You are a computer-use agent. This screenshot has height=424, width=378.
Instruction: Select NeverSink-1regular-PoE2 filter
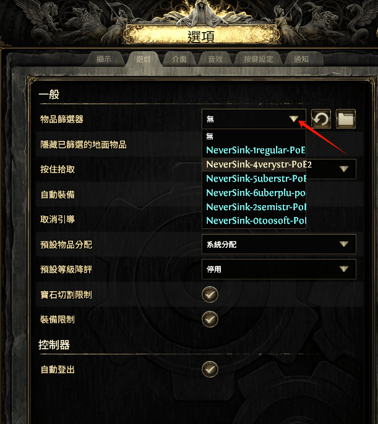pyautogui.click(x=254, y=150)
